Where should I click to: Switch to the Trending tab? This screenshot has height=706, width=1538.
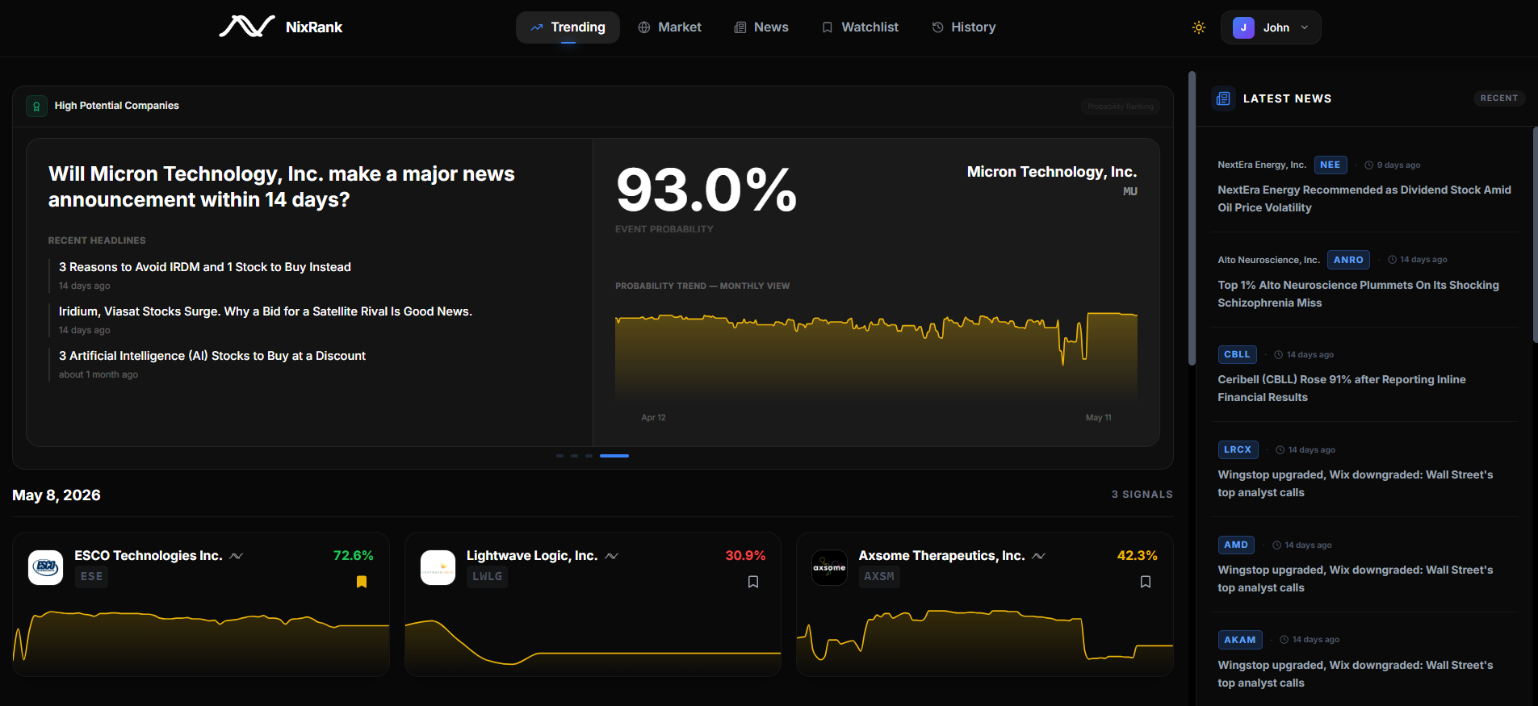[x=568, y=27]
